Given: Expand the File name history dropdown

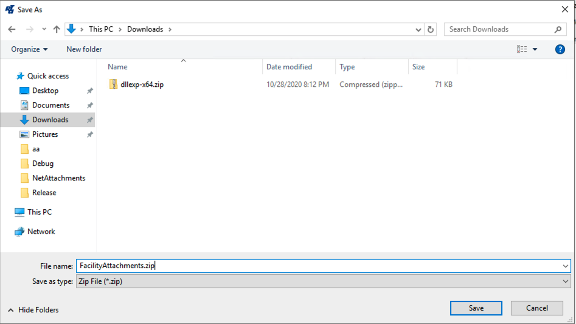Looking at the screenshot, I should coord(566,266).
